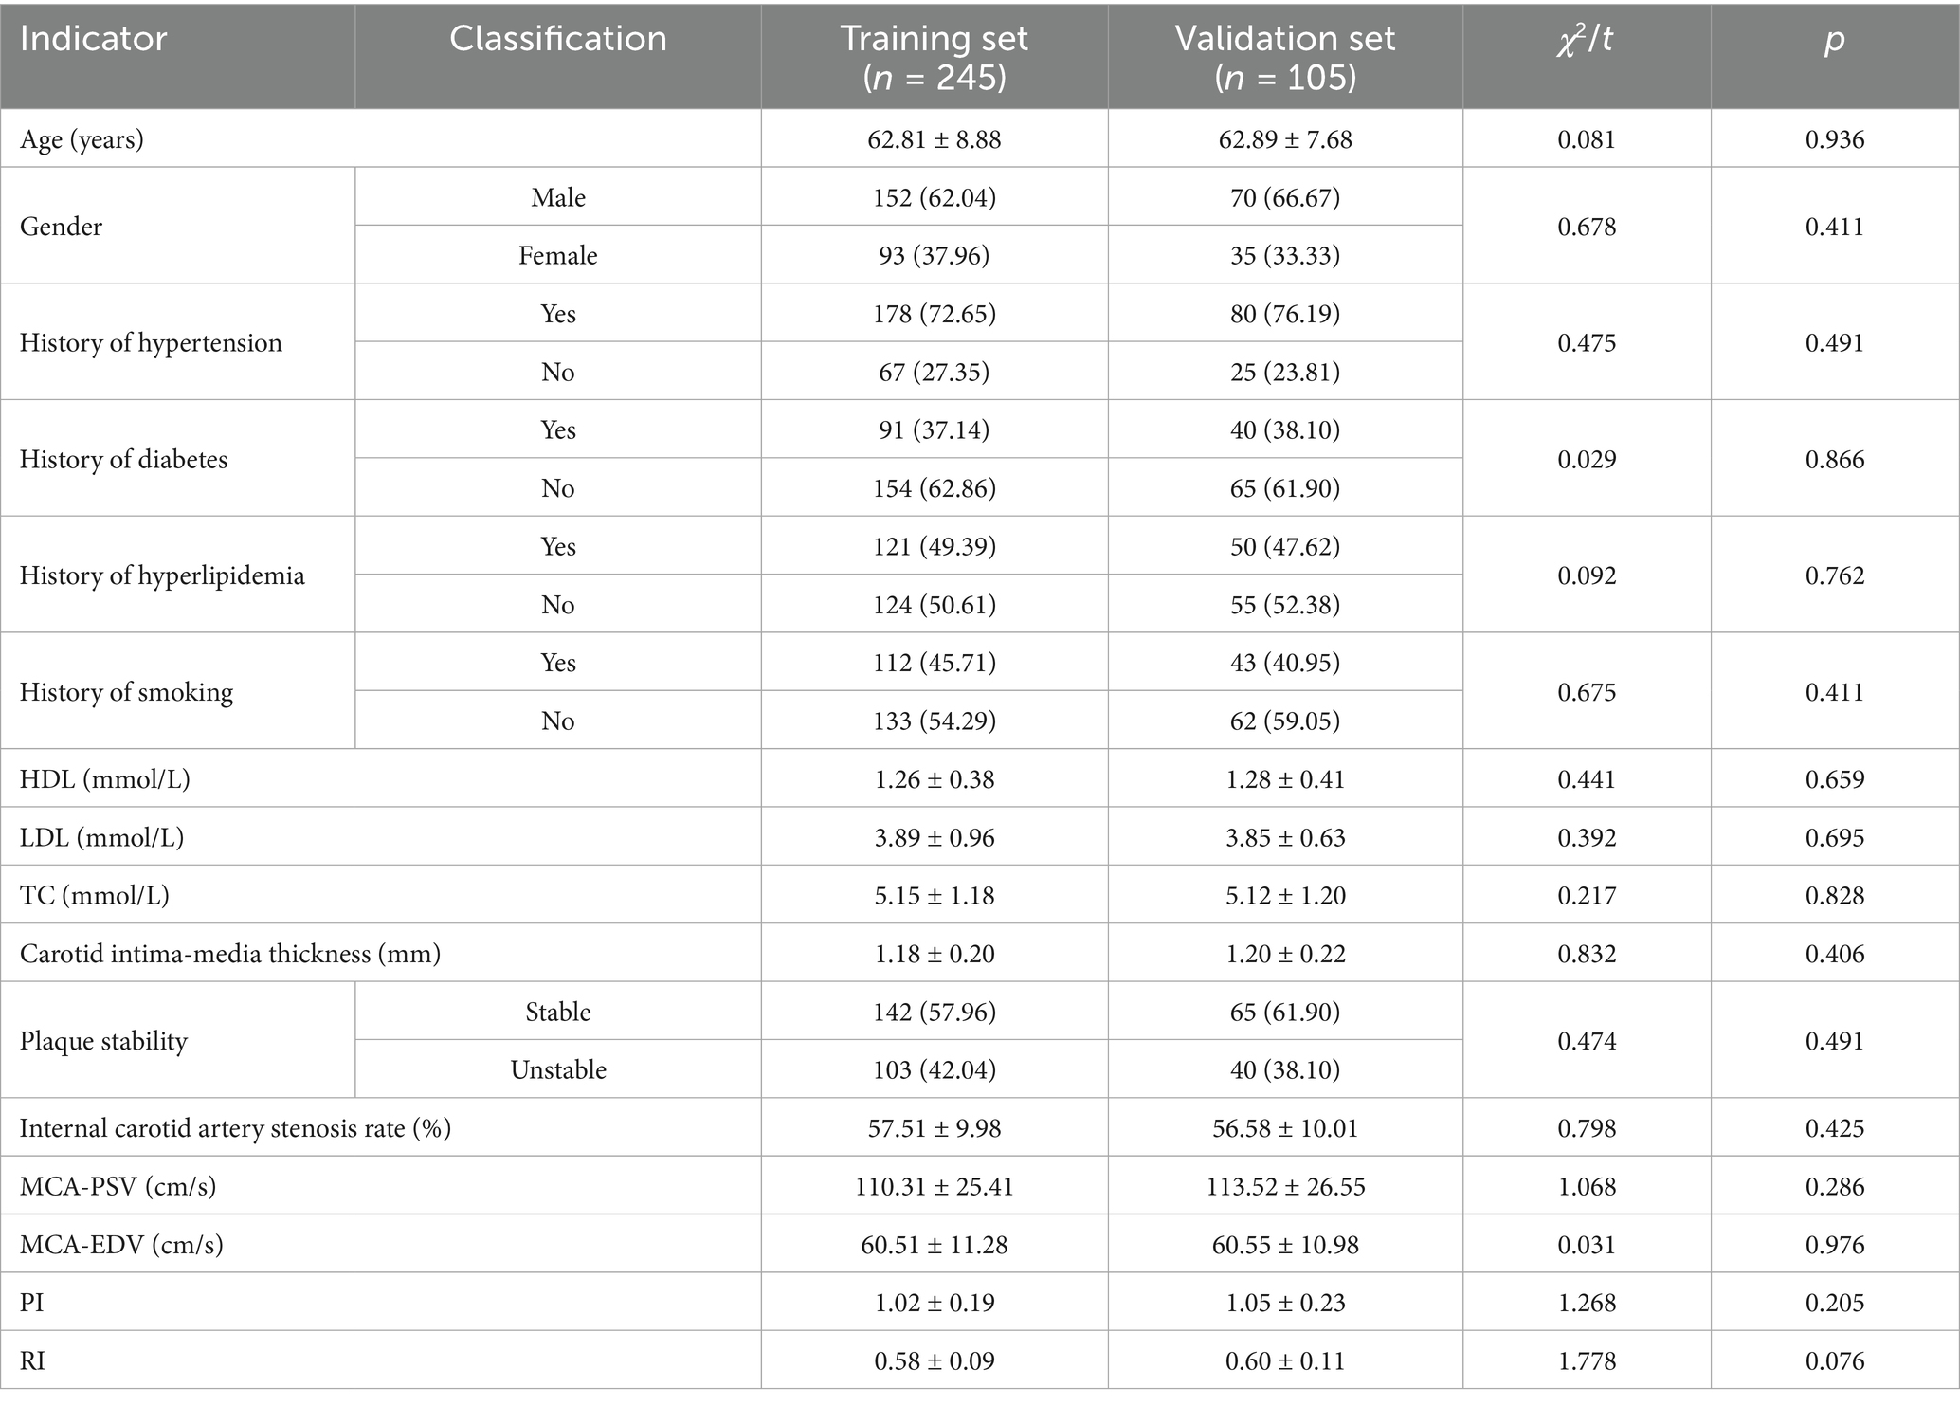Select the Training set header cell
The width and height of the screenshot is (1960, 1406).
pos(934,57)
